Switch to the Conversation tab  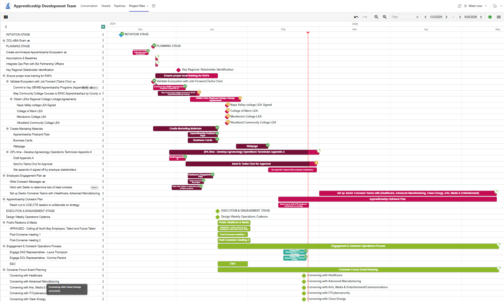point(89,6)
